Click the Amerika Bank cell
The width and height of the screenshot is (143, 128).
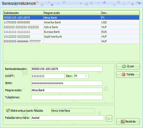pyautogui.click(x=72, y=22)
